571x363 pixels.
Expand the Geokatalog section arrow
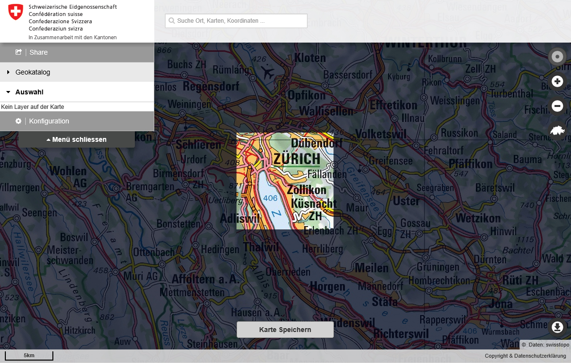pyautogui.click(x=8, y=72)
